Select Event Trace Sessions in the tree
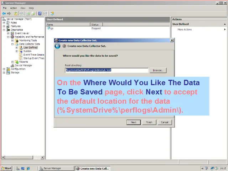Image resolution: width=228 pixels, height=171 pixels. [x=34, y=55]
